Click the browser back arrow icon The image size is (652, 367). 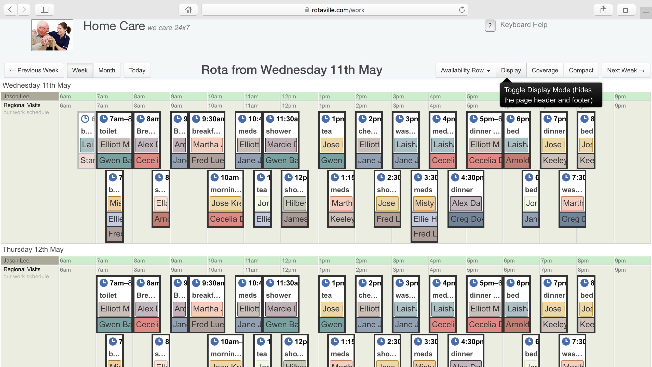[10, 10]
